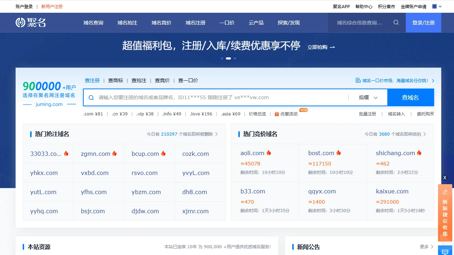Expand the language selector chevron top right
This screenshot has height=255, width=454.
[440, 6]
